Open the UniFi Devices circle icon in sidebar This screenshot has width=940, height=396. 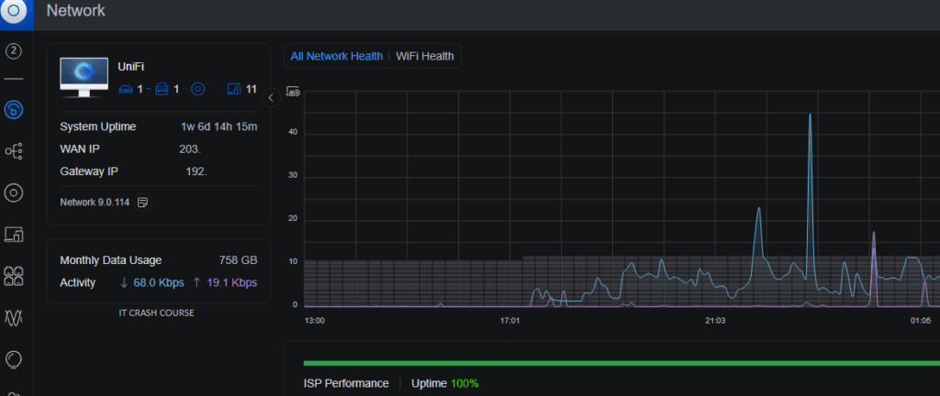14,192
